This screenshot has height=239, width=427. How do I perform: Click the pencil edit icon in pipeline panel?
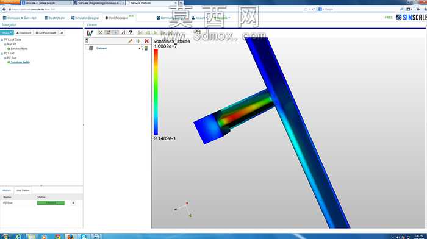130,41
